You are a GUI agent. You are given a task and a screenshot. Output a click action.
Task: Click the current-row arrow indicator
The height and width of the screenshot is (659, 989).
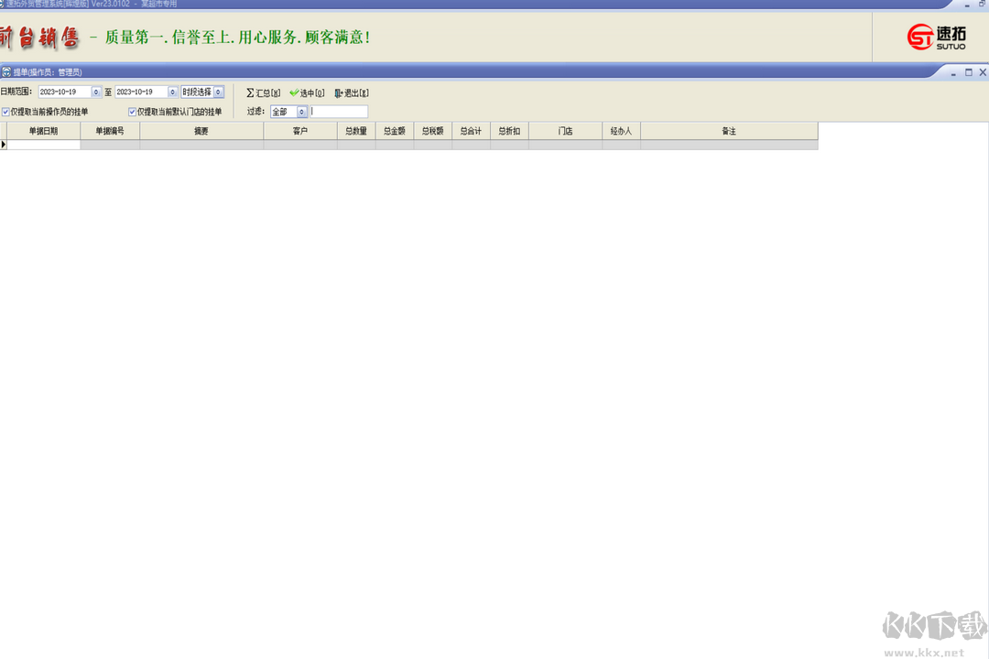pyautogui.click(x=3, y=145)
